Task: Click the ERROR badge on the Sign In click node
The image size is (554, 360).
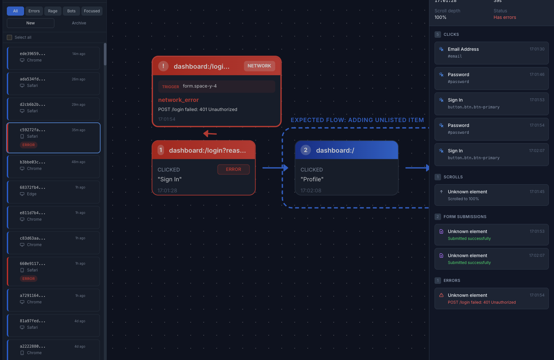Action: tap(233, 169)
